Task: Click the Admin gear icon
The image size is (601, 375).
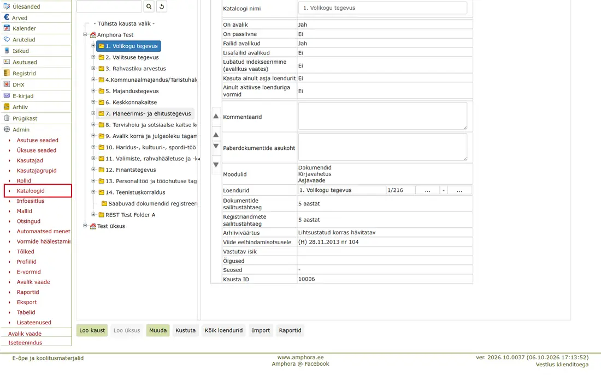Action: coord(7,129)
